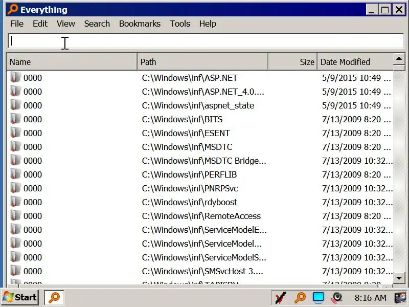Sort results by Date Modified column header
The image size is (409, 307).
pos(355,62)
